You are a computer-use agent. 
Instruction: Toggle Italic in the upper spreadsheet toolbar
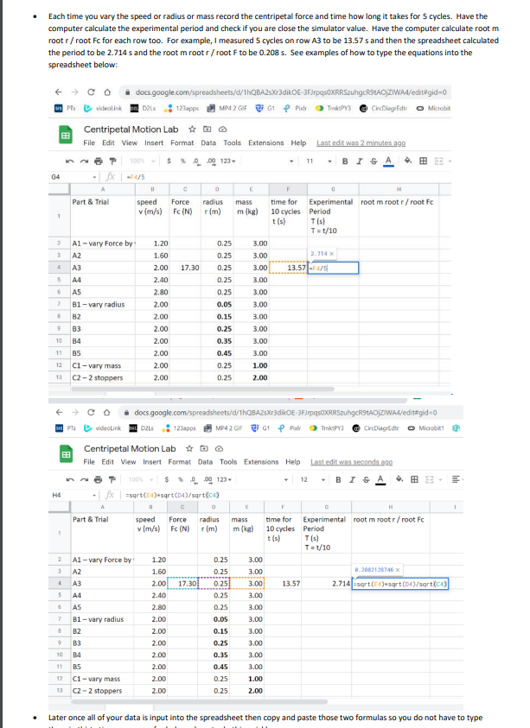pyautogui.click(x=359, y=161)
